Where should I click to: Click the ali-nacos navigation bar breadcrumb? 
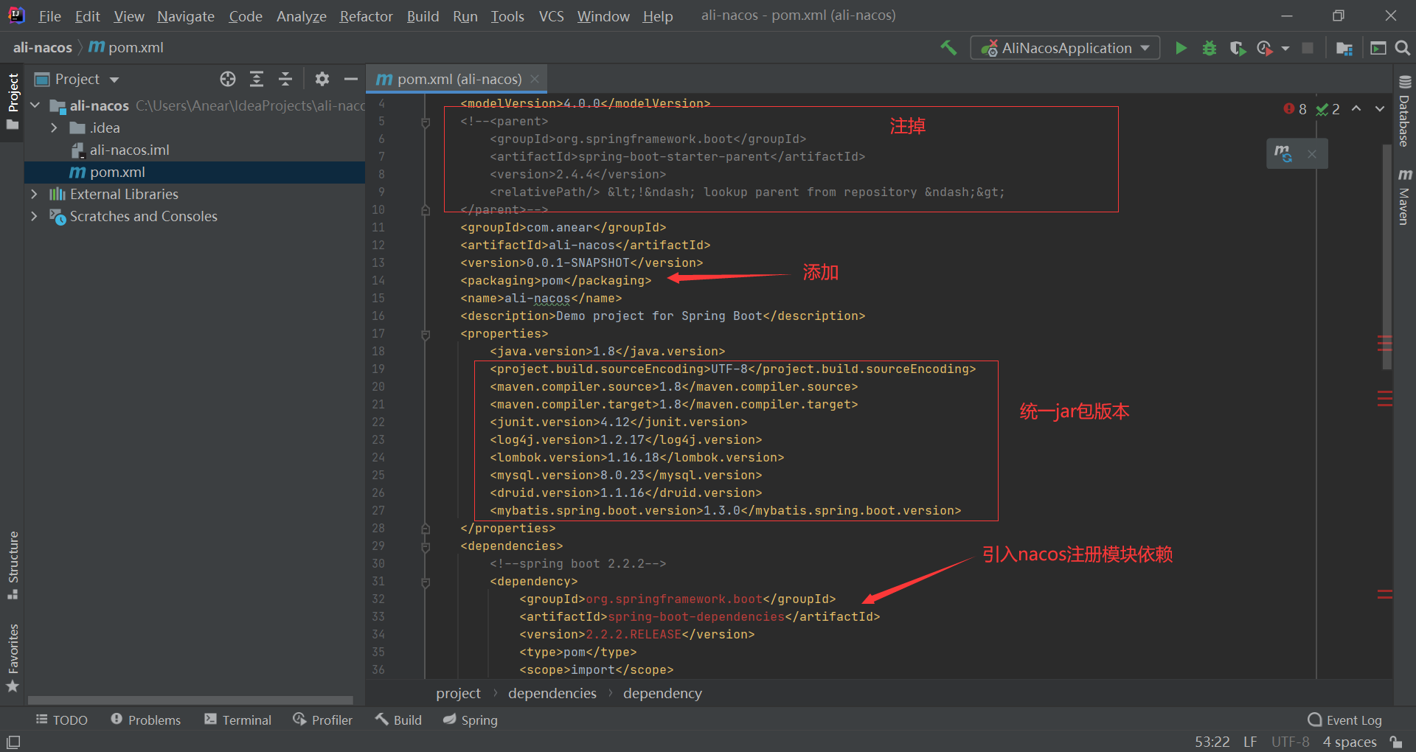tap(43, 48)
